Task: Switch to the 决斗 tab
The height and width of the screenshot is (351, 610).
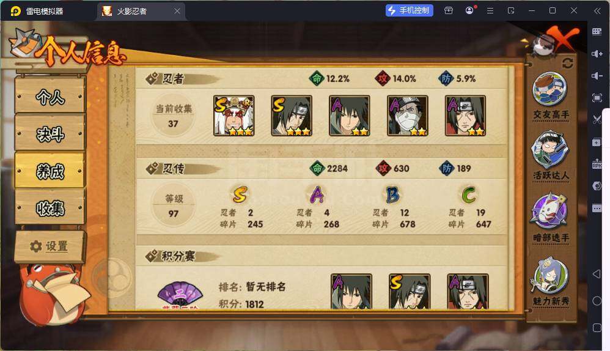Action: (x=50, y=133)
